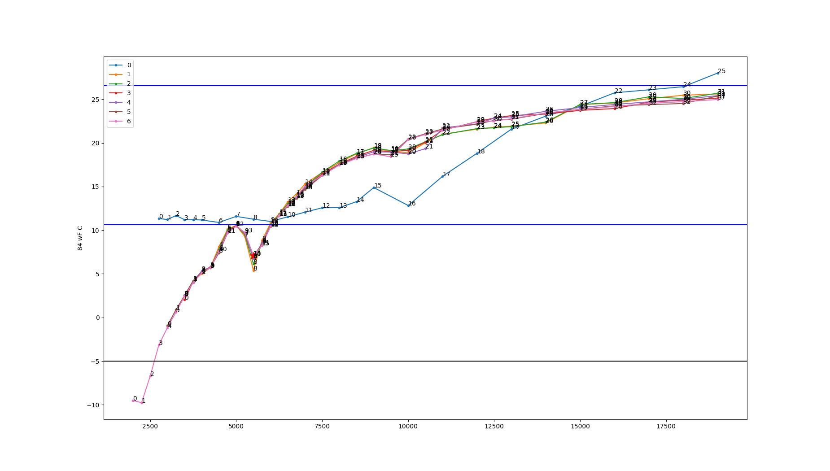Click the topmost blue point labeled 25

click(x=718, y=73)
